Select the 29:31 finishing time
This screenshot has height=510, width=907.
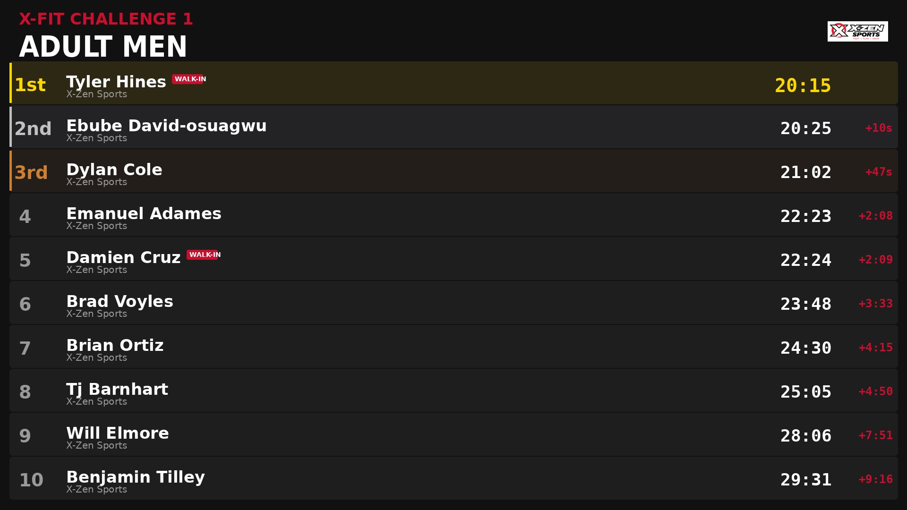(806, 480)
